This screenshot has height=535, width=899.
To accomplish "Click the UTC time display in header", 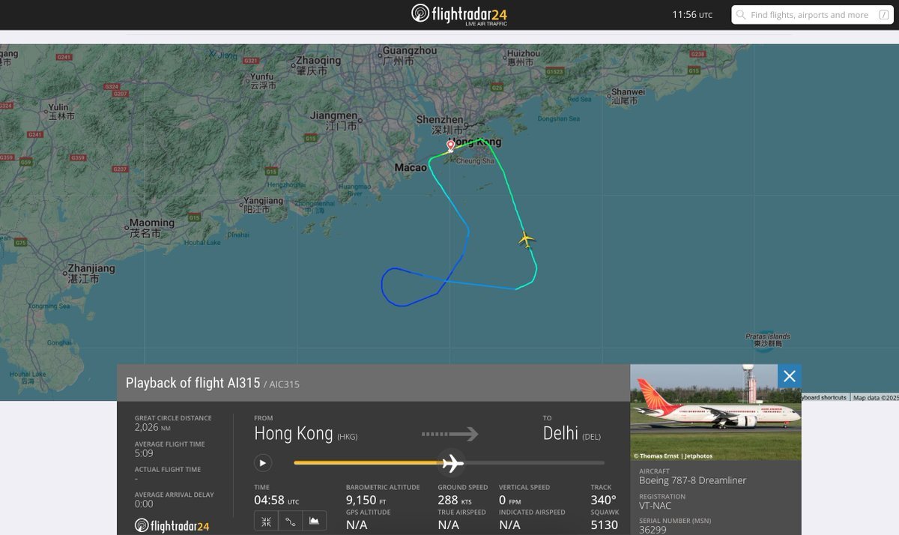I will click(x=692, y=14).
